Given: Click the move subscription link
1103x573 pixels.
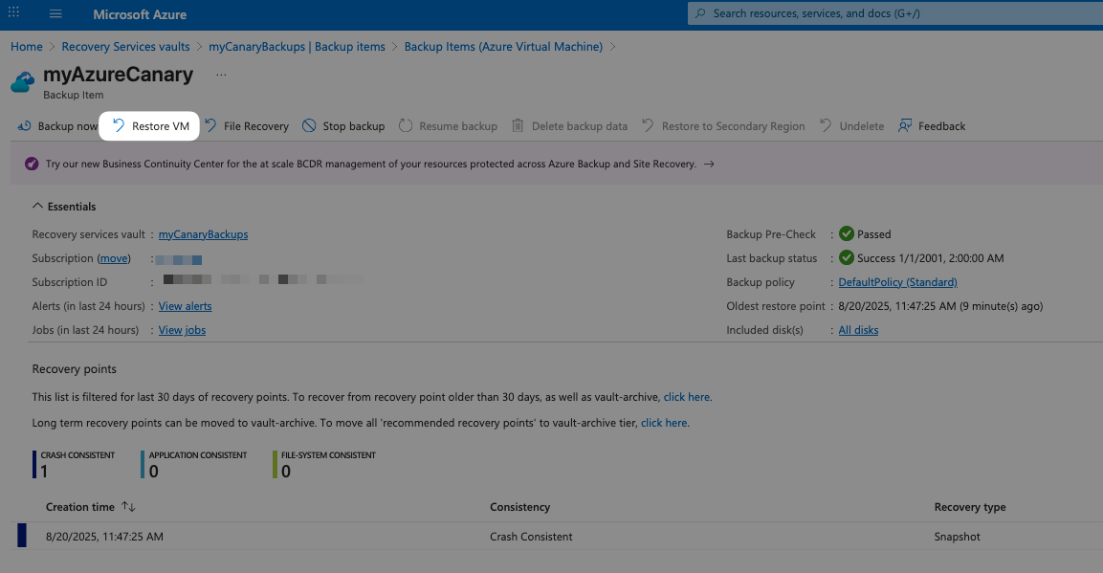Looking at the screenshot, I should (114, 258).
